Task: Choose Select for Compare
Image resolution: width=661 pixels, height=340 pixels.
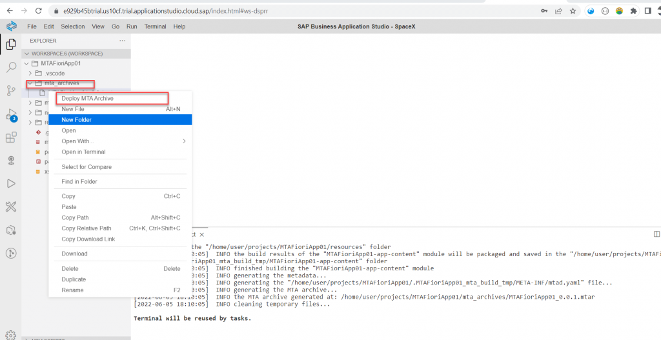Action: pos(121,167)
